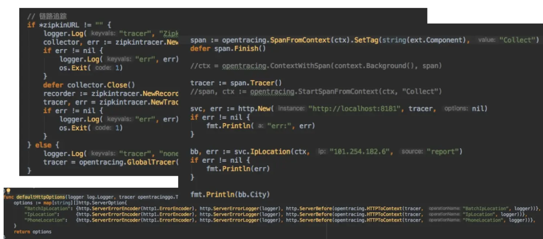
Task: Click the "BatchIpLocation" map key
Action: [x=47, y=208]
